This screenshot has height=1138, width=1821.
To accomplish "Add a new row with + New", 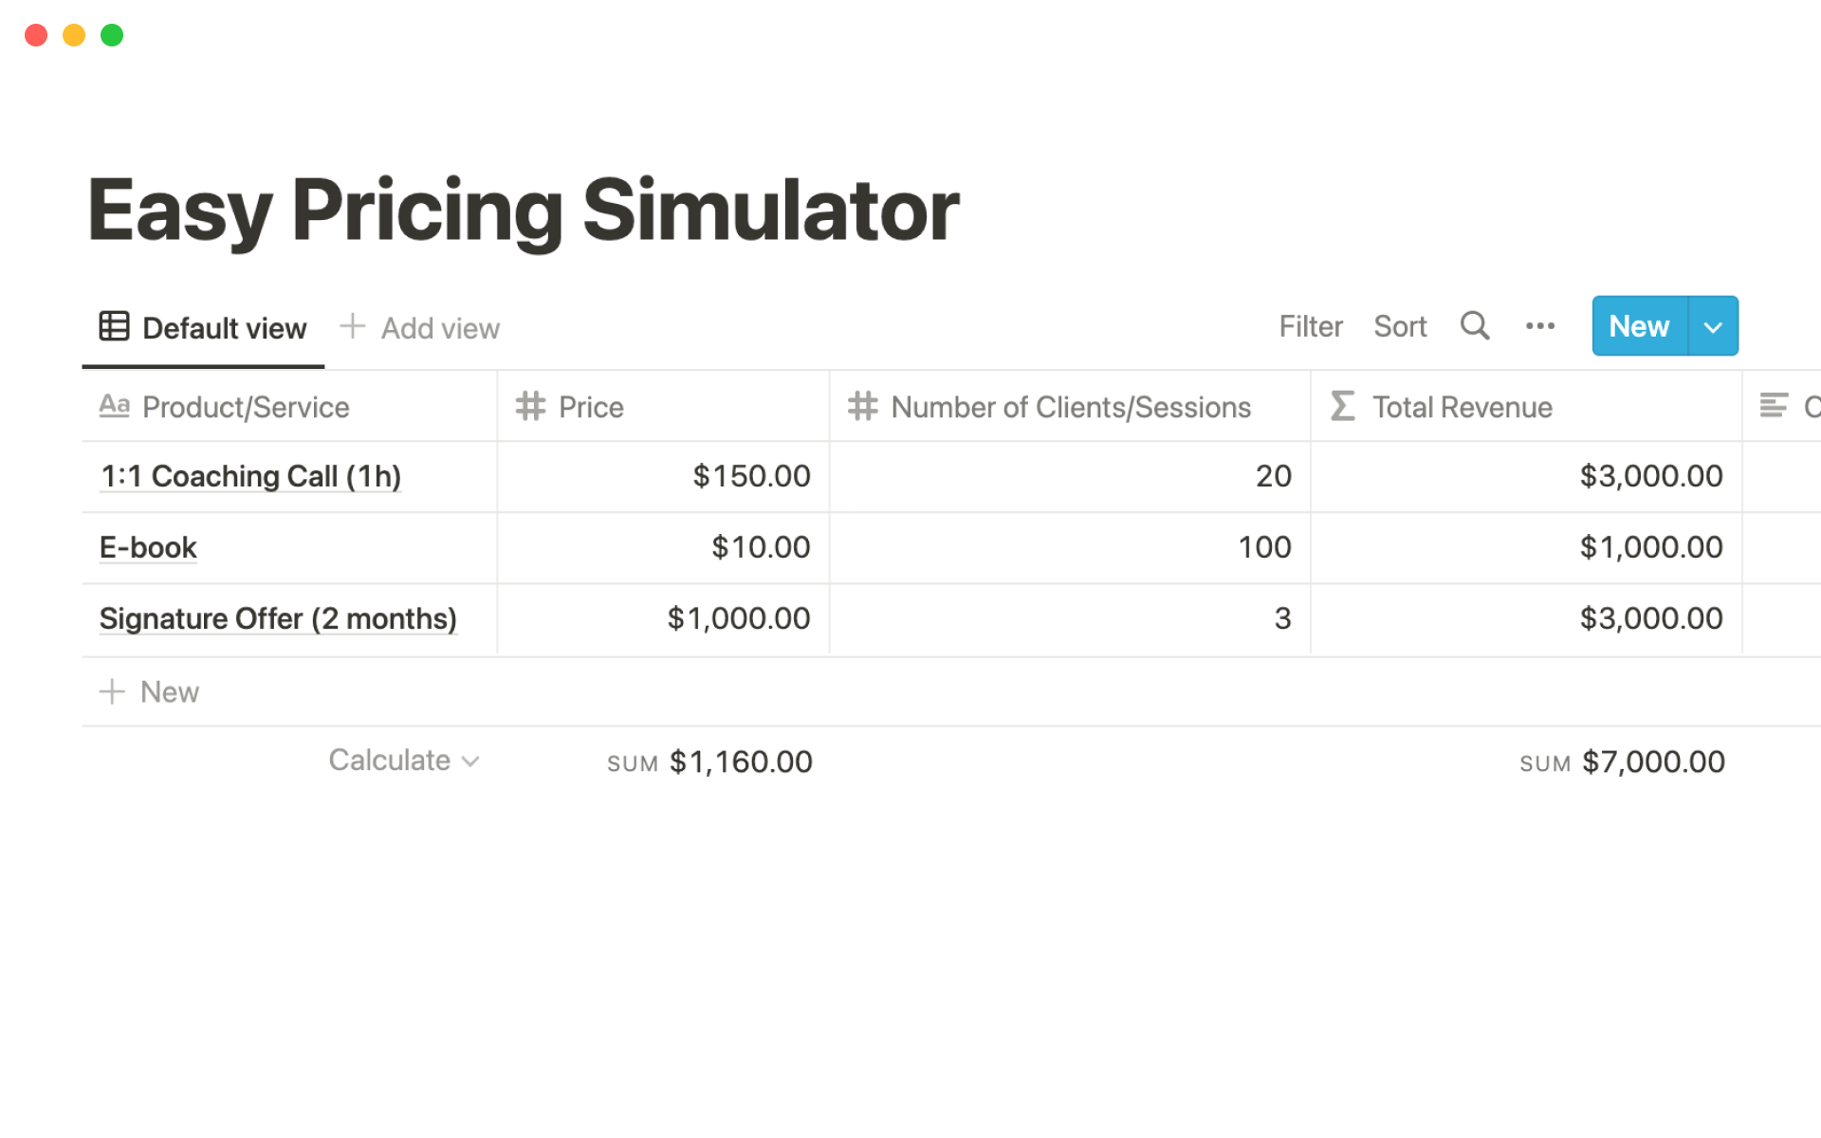I will [152, 692].
